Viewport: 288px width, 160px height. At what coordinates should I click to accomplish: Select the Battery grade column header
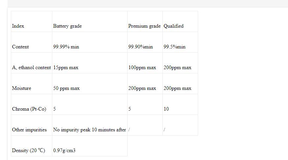click(x=67, y=26)
